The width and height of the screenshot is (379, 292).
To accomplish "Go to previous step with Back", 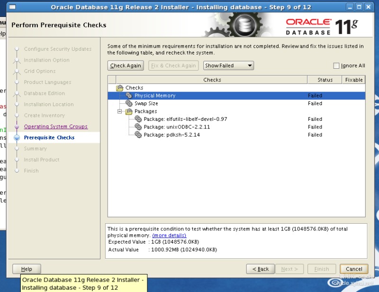I will coord(260,269).
